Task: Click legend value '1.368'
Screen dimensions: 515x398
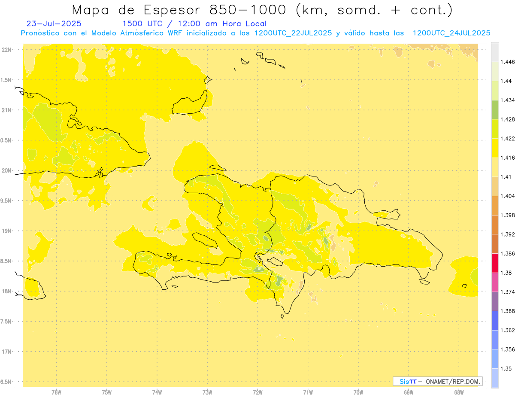Action: [509, 311]
